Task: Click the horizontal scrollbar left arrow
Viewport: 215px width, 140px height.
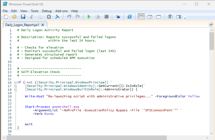Action: pyautogui.click(x=4, y=138)
